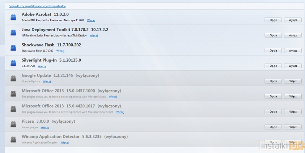Disable Adobe Acrobat with Wyłącz

pyautogui.click(x=293, y=20)
